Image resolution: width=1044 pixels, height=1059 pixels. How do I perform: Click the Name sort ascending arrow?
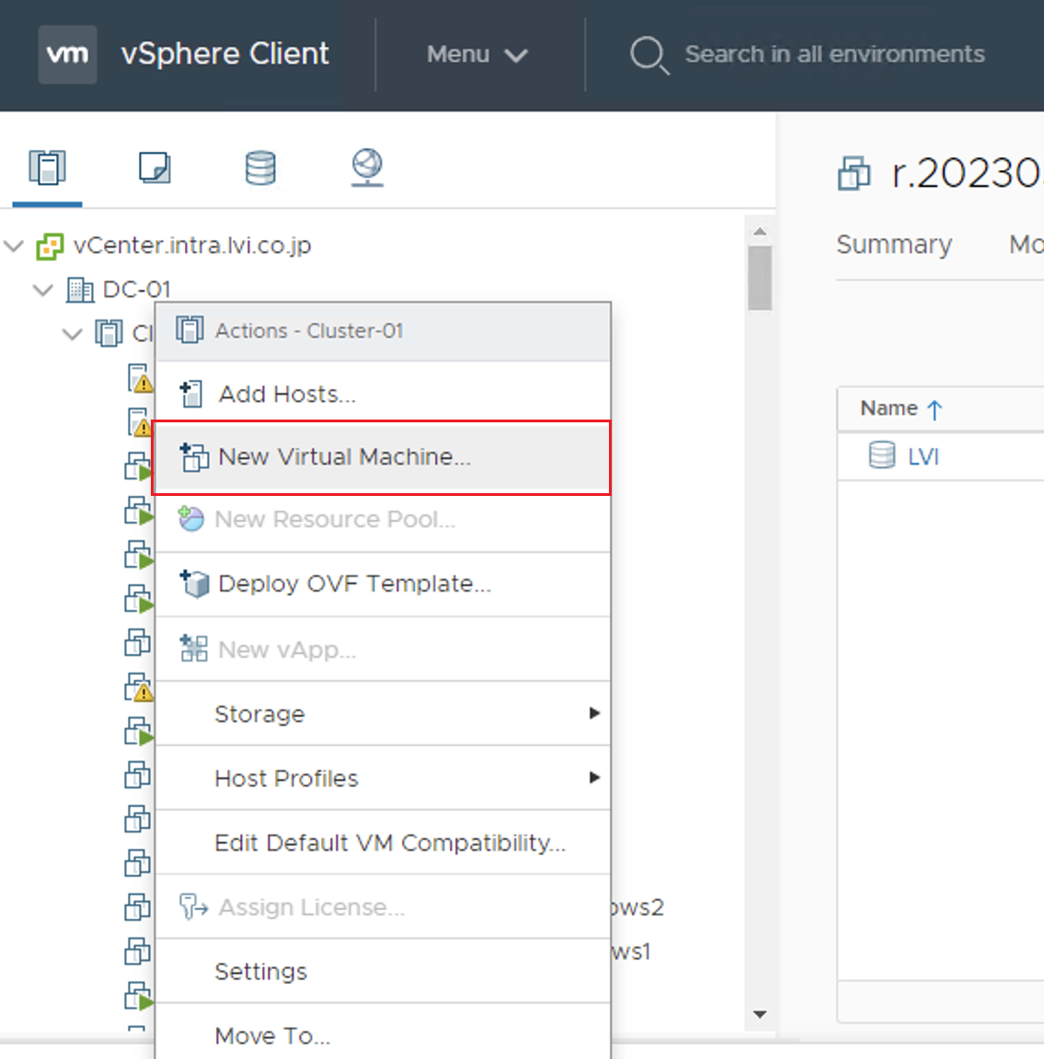tap(935, 409)
